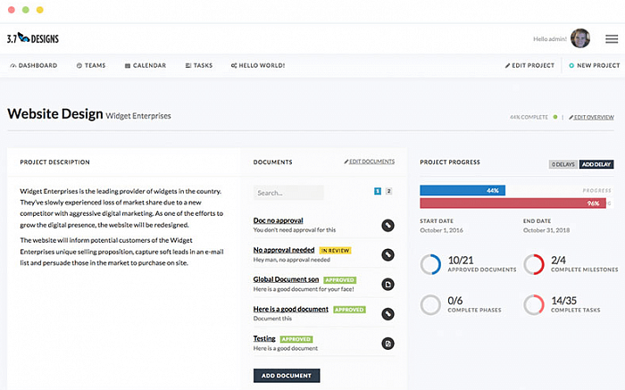Click the file icon for Testing document
625x390 pixels.
pos(387,344)
